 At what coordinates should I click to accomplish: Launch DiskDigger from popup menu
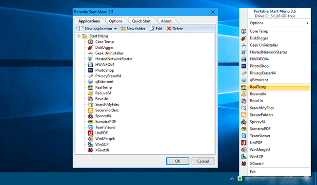tap(275, 38)
